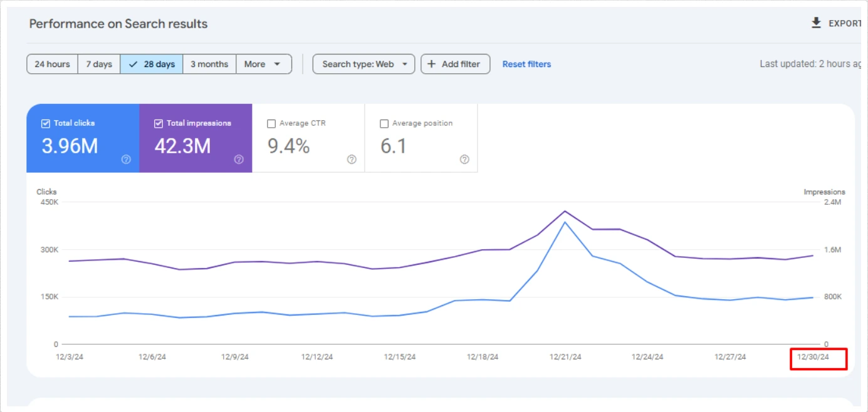Switch to the 7 days tab

98,64
